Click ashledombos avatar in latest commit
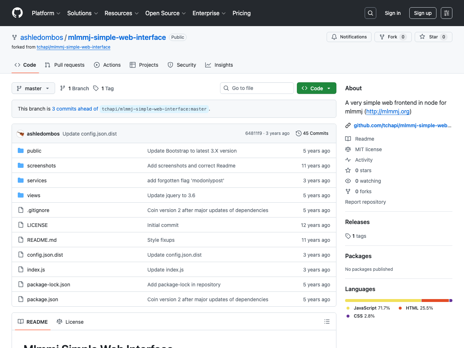The width and height of the screenshot is (464, 348). (x=21, y=134)
